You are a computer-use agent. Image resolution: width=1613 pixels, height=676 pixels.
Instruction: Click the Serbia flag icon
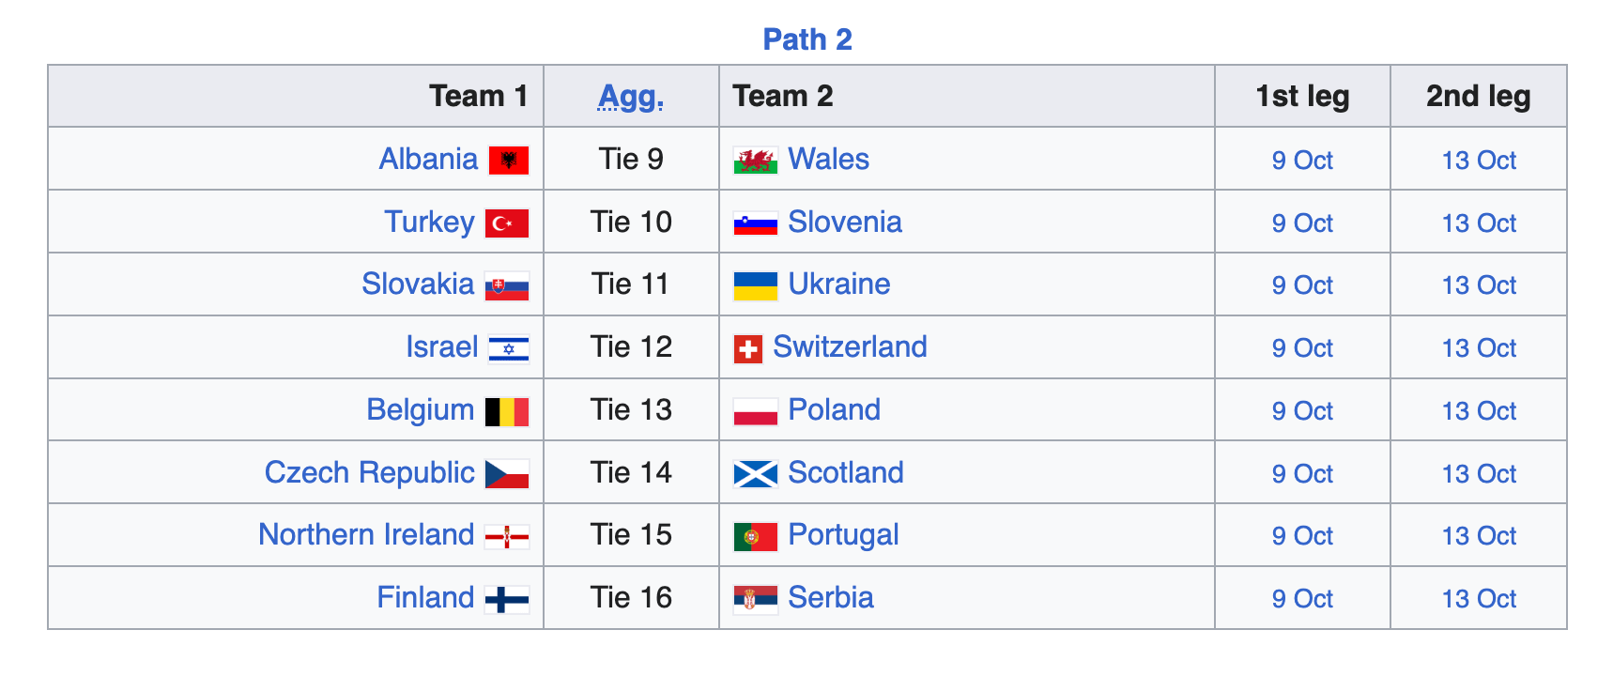pyautogui.click(x=756, y=599)
